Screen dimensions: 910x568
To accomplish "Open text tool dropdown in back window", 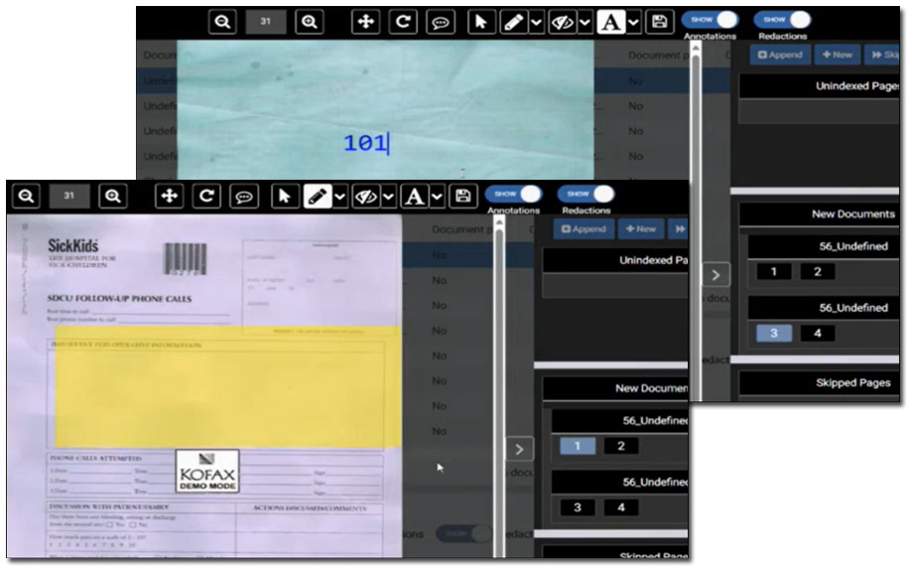I will [634, 23].
